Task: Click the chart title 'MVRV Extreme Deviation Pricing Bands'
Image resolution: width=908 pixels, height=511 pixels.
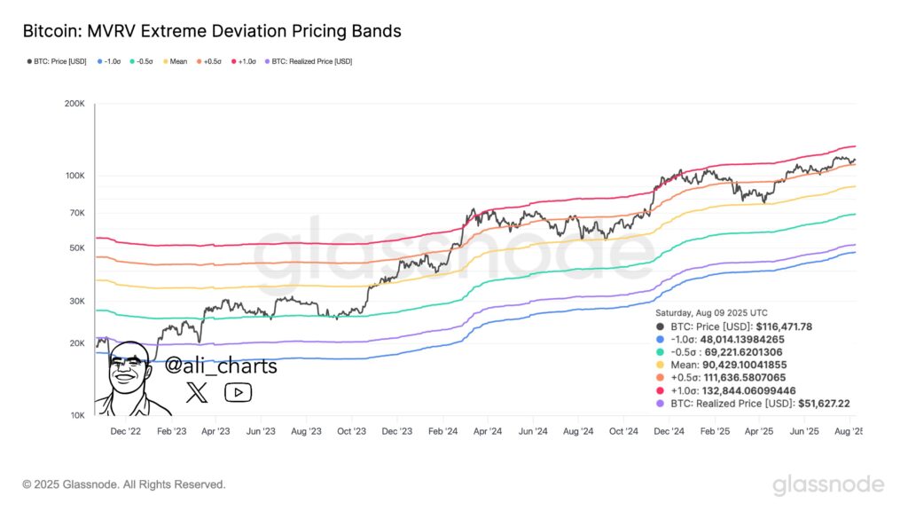Action: tap(211, 31)
